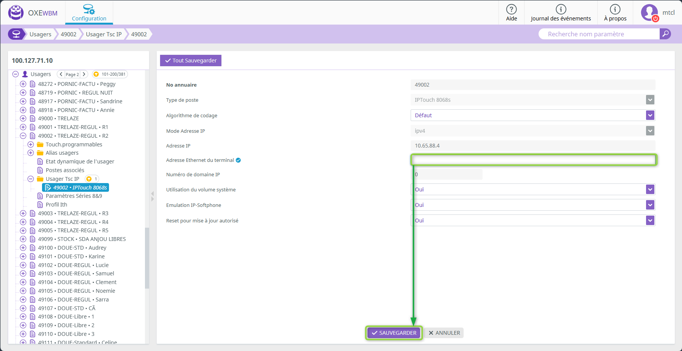This screenshot has width=682, height=351.
Task: Go to next Usagers page
Action: (x=84, y=74)
